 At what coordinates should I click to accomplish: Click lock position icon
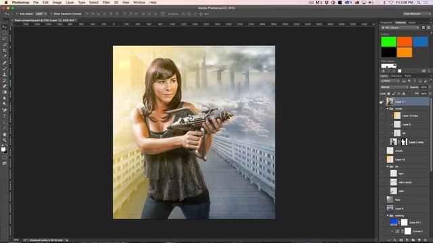(398, 94)
